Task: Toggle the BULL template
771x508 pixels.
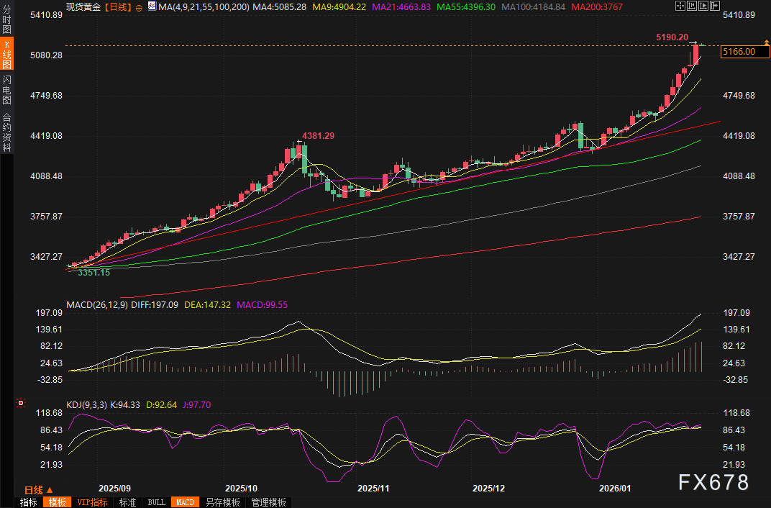Action: (x=156, y=502)
